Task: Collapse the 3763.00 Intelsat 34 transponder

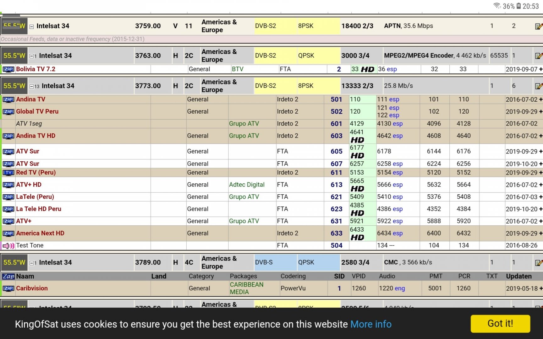Action: (x=32, y=56)
